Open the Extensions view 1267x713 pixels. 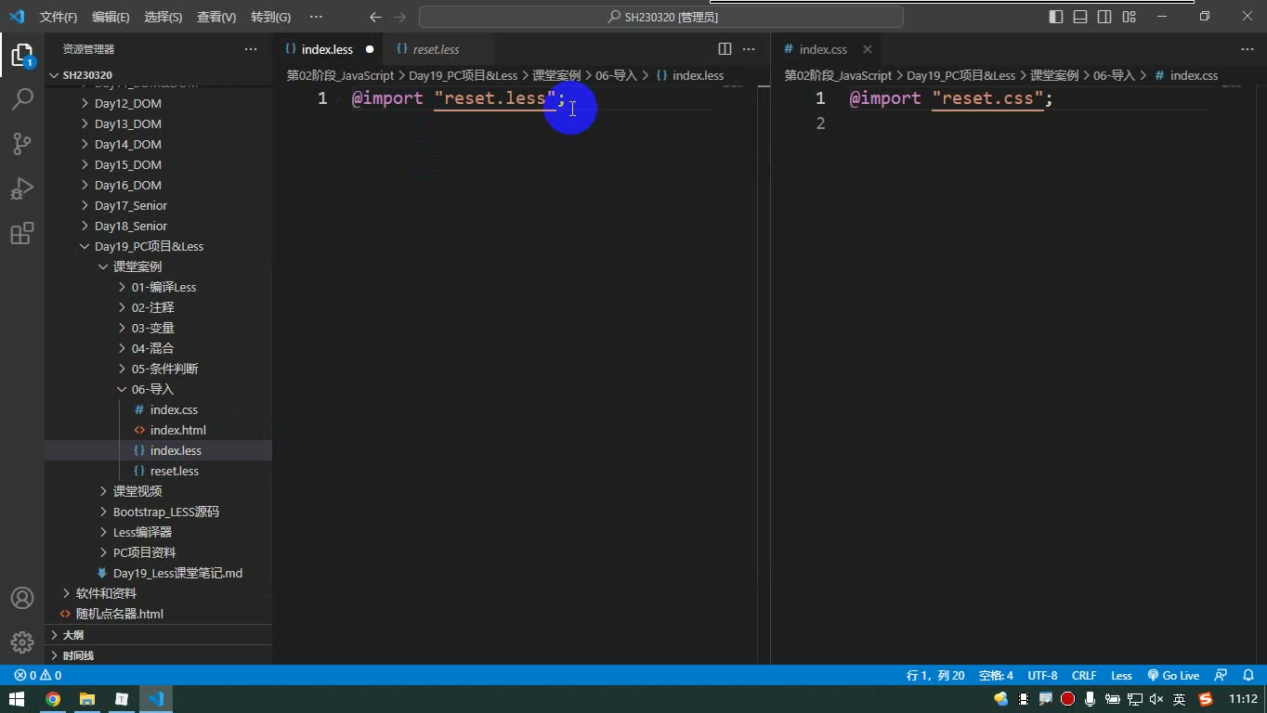(x=22, y=232)
